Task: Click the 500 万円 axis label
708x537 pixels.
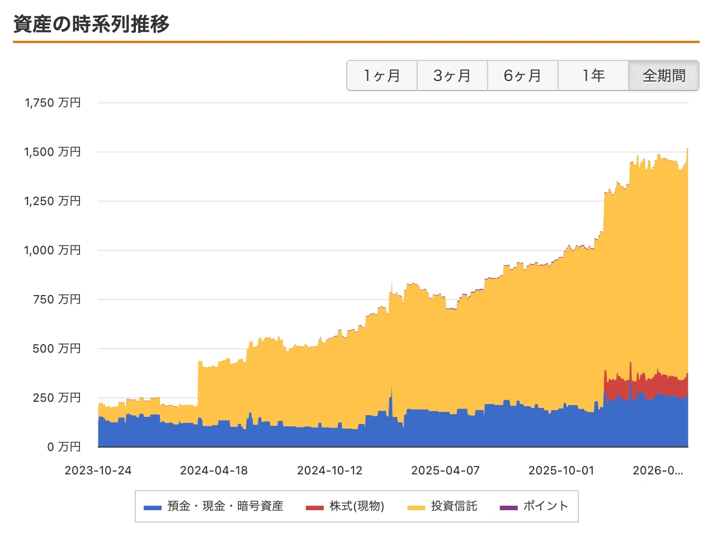Action: pos(57,349)
